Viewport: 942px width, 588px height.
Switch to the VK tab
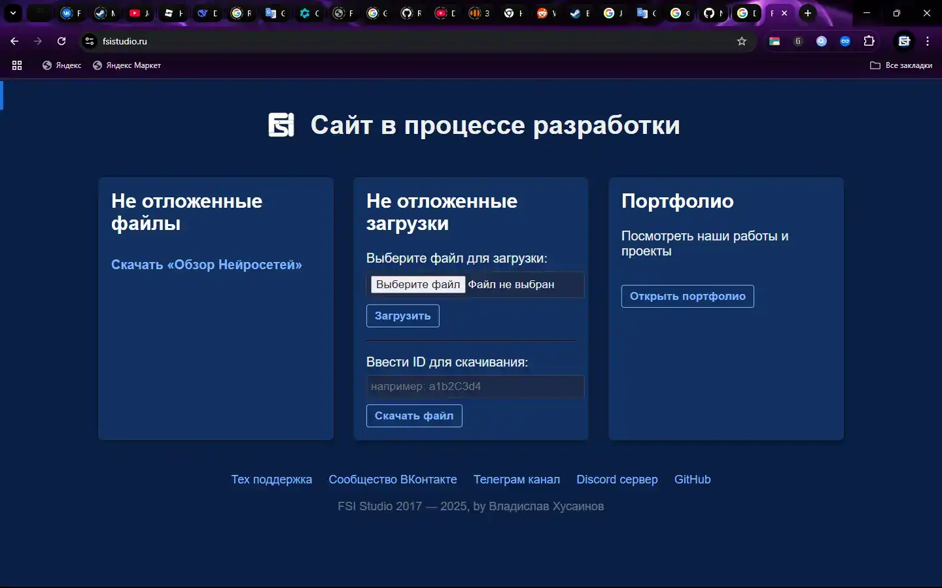[71, 13]
